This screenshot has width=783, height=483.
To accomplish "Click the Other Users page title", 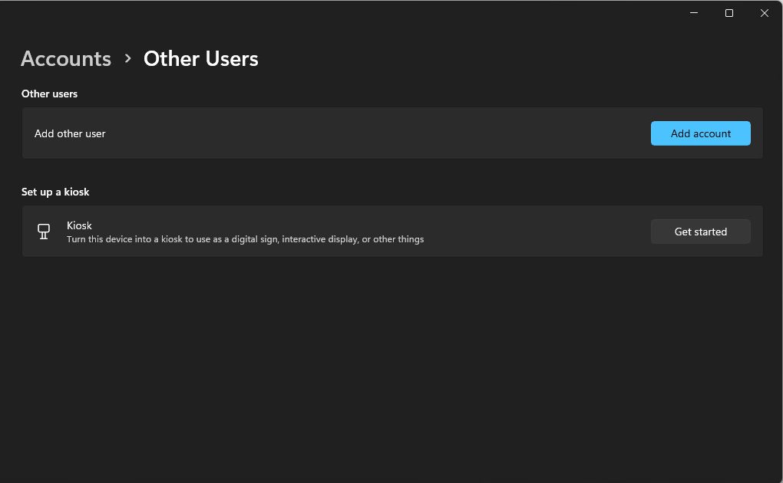I will (x=201, y=59).
